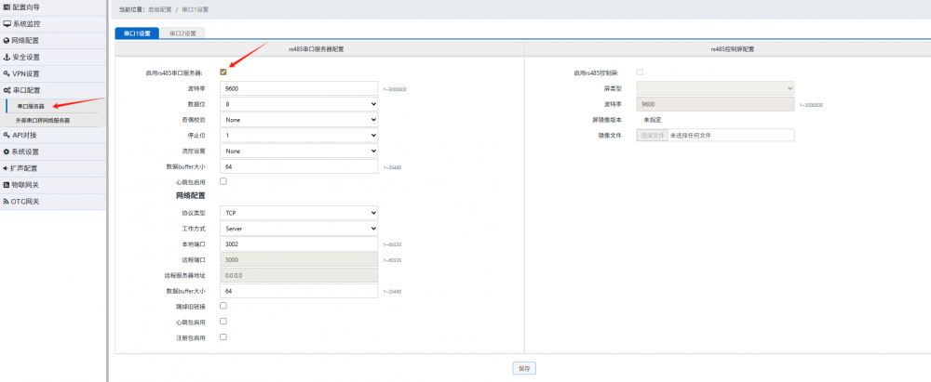Tick the 注册包启用 checkbox
The image size is (931, 382).
pos(223,336)
